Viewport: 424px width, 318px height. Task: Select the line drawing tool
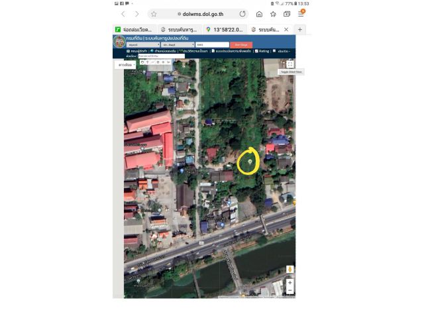153,62
